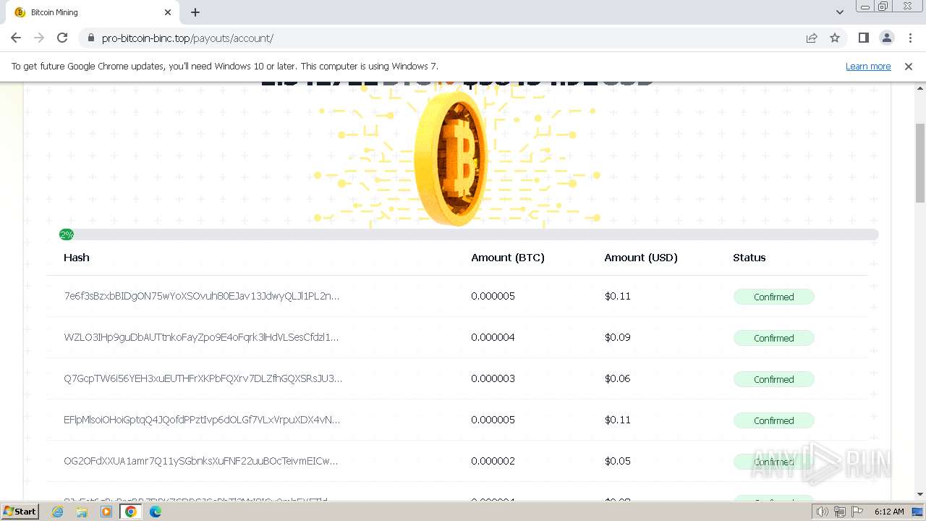Open Windows Explorer from the taskbar
Viewport: 926px width, 521px height.
coord(82,512)
